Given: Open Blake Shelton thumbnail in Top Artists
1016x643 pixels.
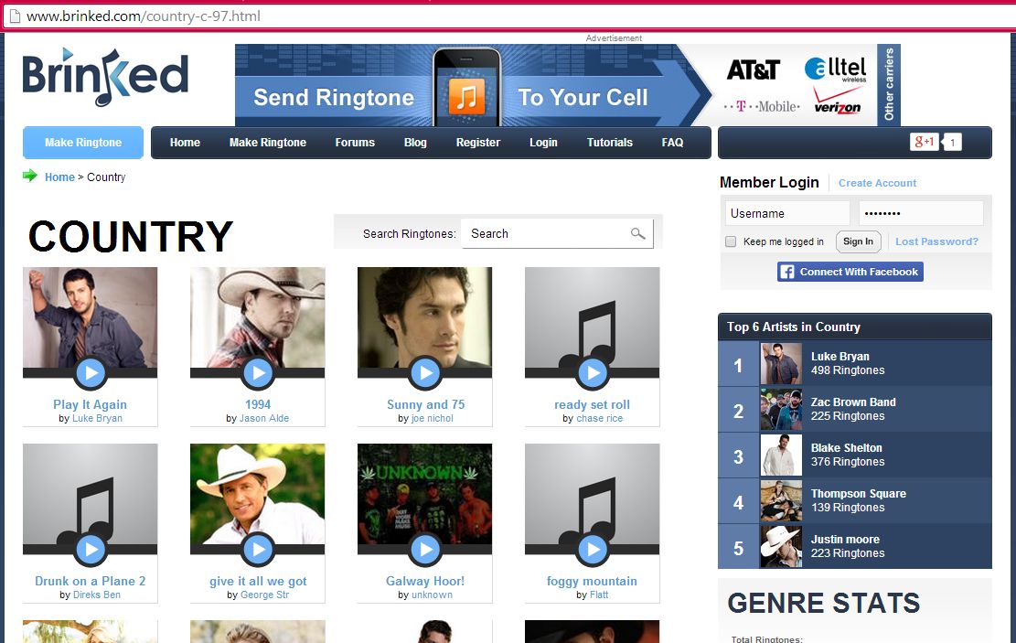Looking at the screenshot, I should [781, 455].
